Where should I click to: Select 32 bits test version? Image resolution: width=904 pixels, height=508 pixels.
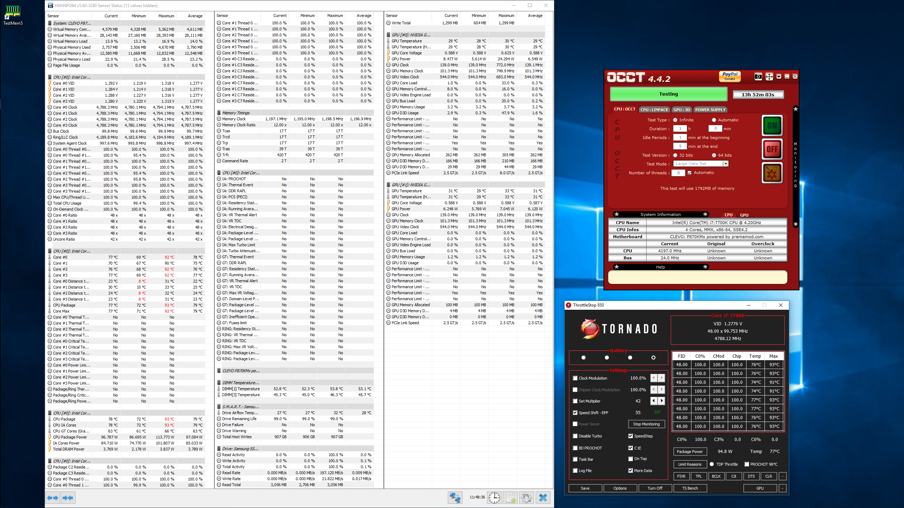click(675, 155)
